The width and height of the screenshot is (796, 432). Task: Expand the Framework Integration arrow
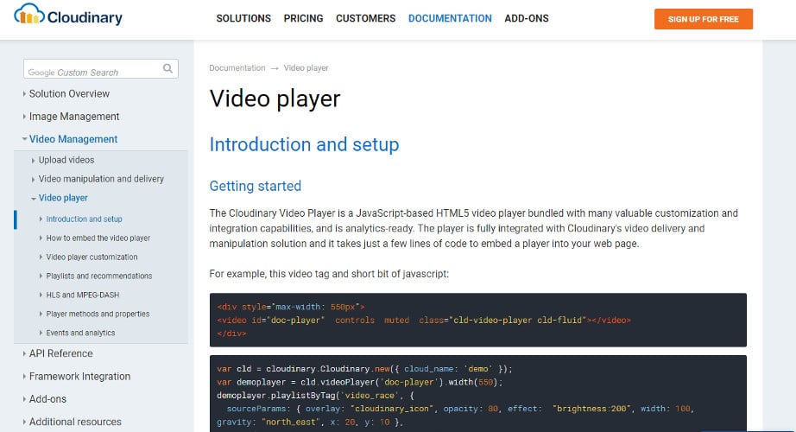(x=24, y=376)
